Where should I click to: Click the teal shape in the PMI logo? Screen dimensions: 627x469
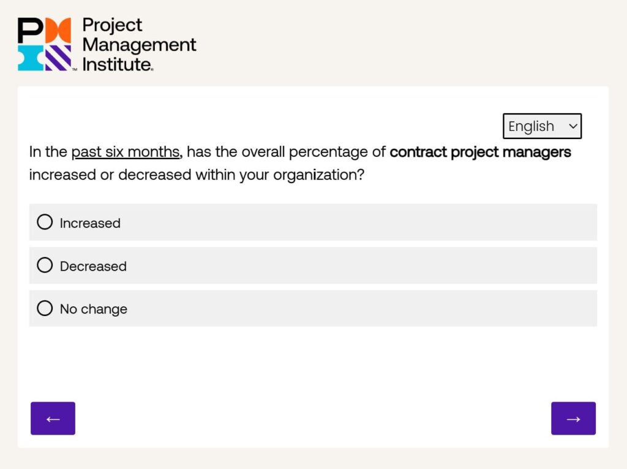pos(30,58)
